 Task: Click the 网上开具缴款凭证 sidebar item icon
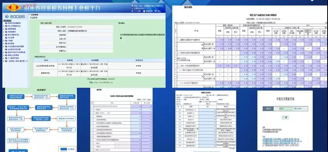pyautogui.click(x=6, y=26)
